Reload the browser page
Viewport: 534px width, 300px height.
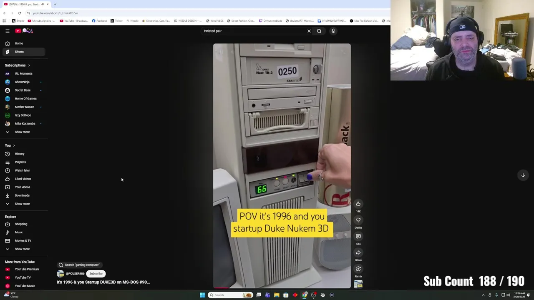click(x=19, y=13)
